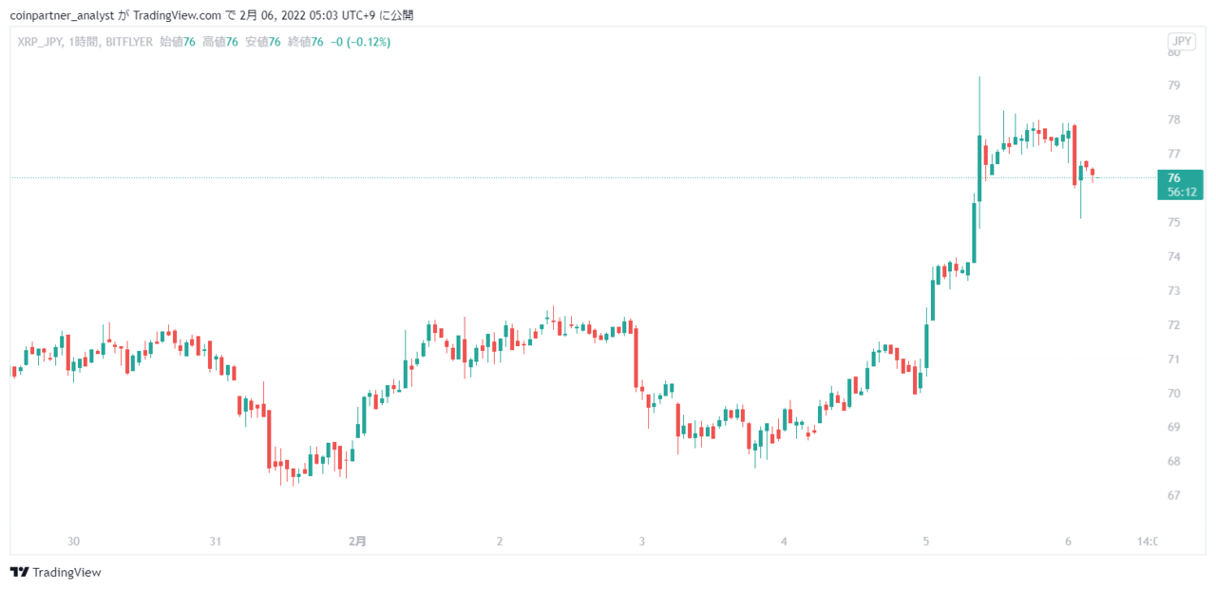Image resolution: width=1216 pixels, height=589 pixels.
Task: Click the 79 level on price scale
Action: [1174, 85]
